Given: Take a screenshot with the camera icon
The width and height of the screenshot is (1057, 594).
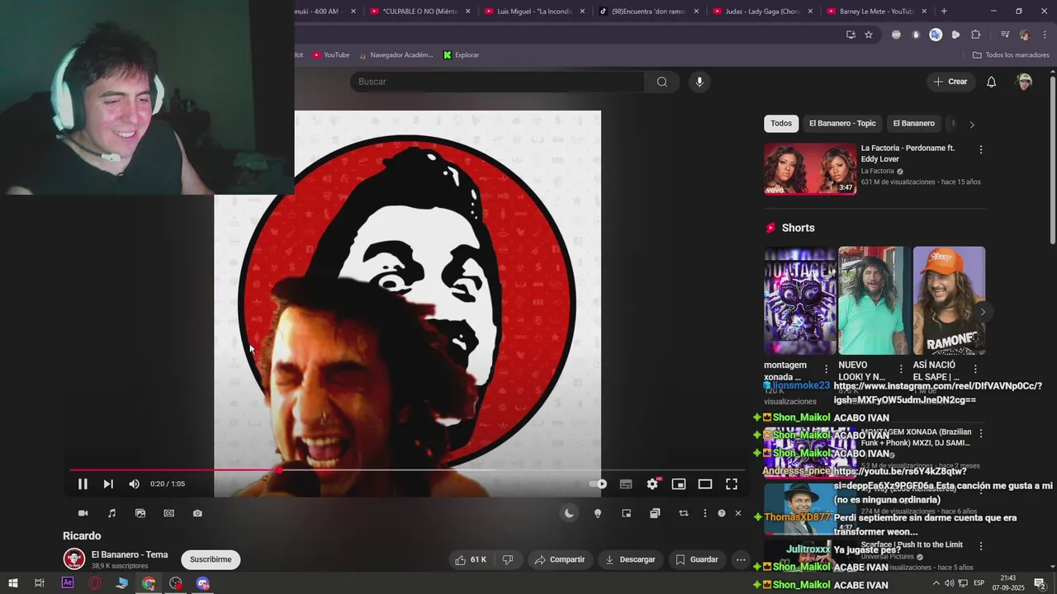Looking at the screenshot, I should (197, 513).
